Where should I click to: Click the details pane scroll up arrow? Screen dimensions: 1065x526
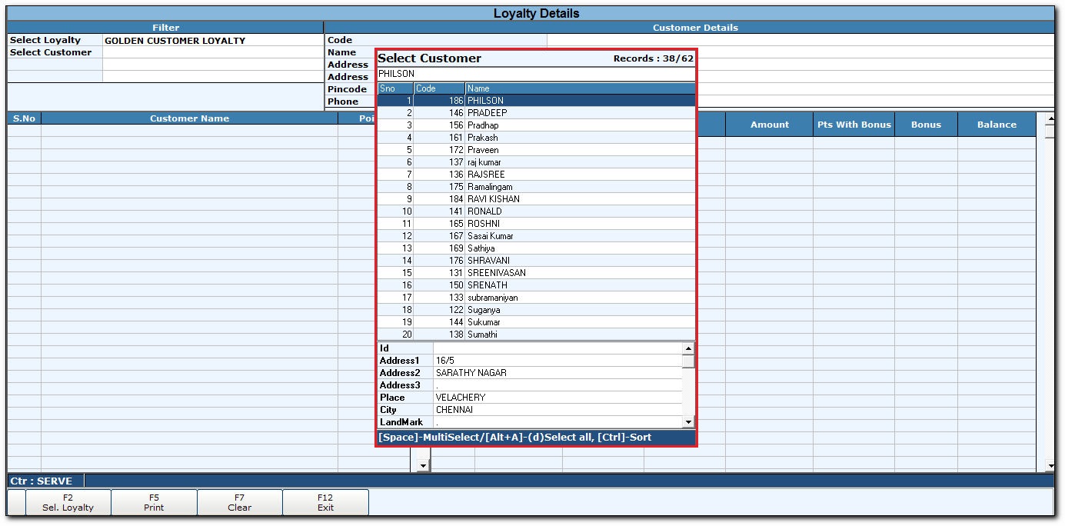[688, 348]
